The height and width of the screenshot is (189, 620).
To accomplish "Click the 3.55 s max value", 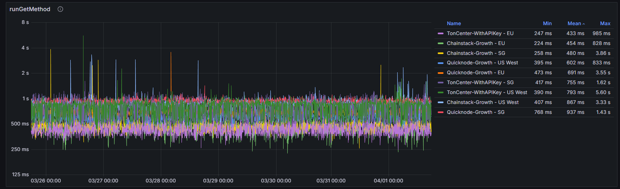I will [602, 73].
